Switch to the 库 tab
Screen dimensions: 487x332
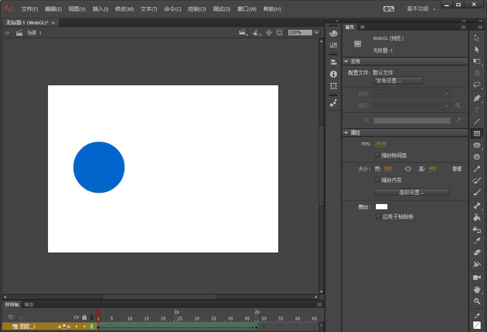point(362,27)
